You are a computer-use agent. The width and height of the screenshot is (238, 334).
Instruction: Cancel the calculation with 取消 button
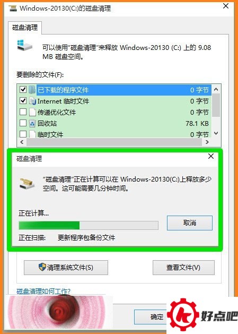(x=190, y=223)
